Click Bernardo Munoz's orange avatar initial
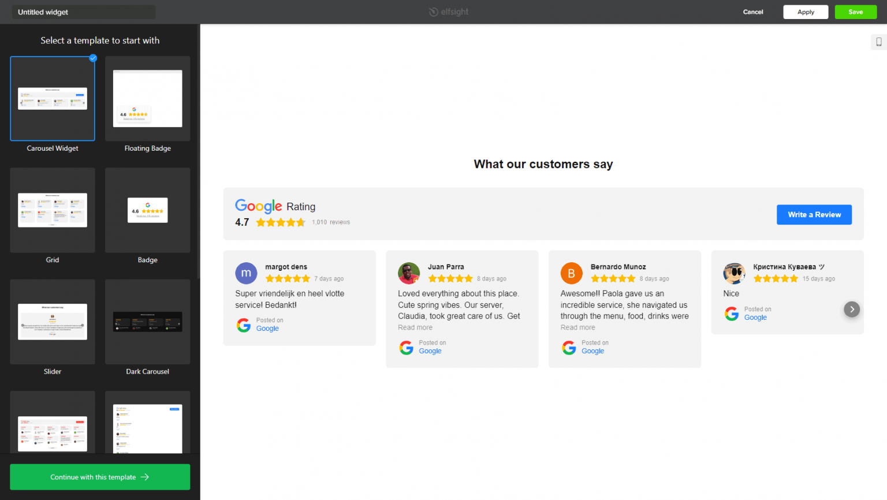Viewport: 887px width, 500px height. tap(572, 273)
